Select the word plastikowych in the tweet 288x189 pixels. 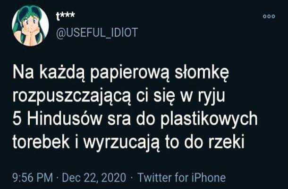pos(209,119)
